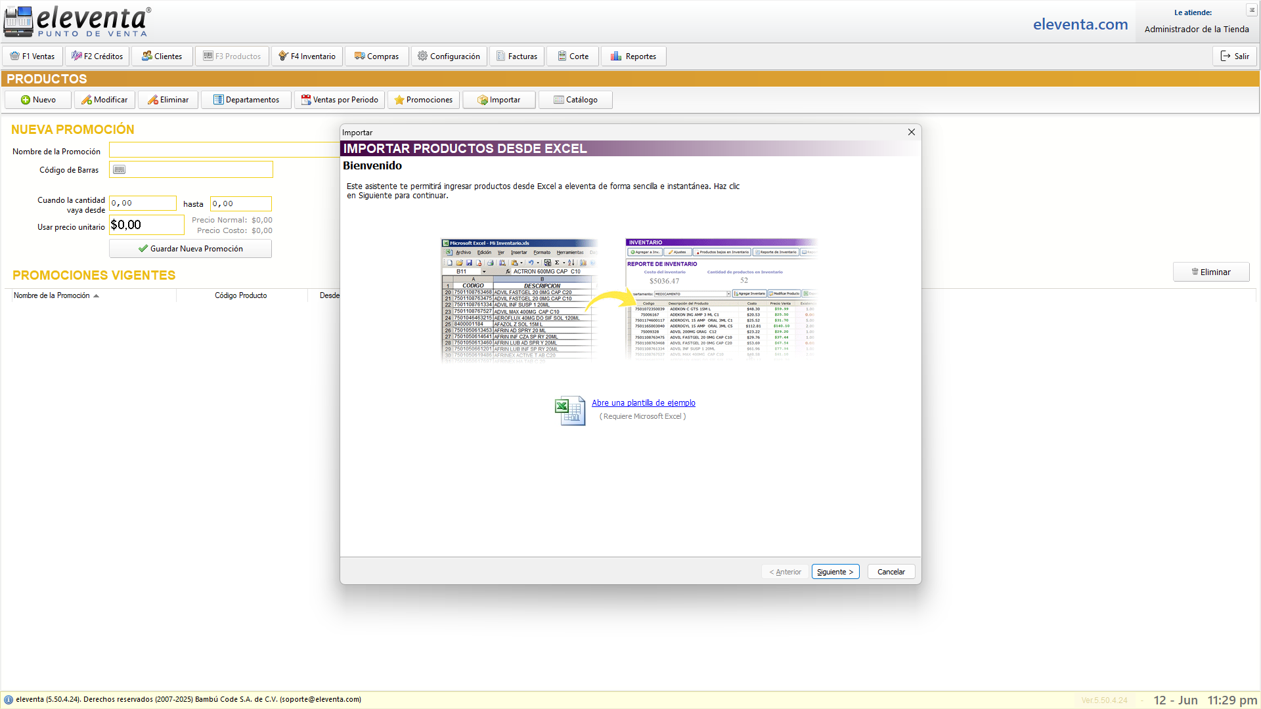Open the Compras purchases module

pyautogui.click(x=377, y=56)
